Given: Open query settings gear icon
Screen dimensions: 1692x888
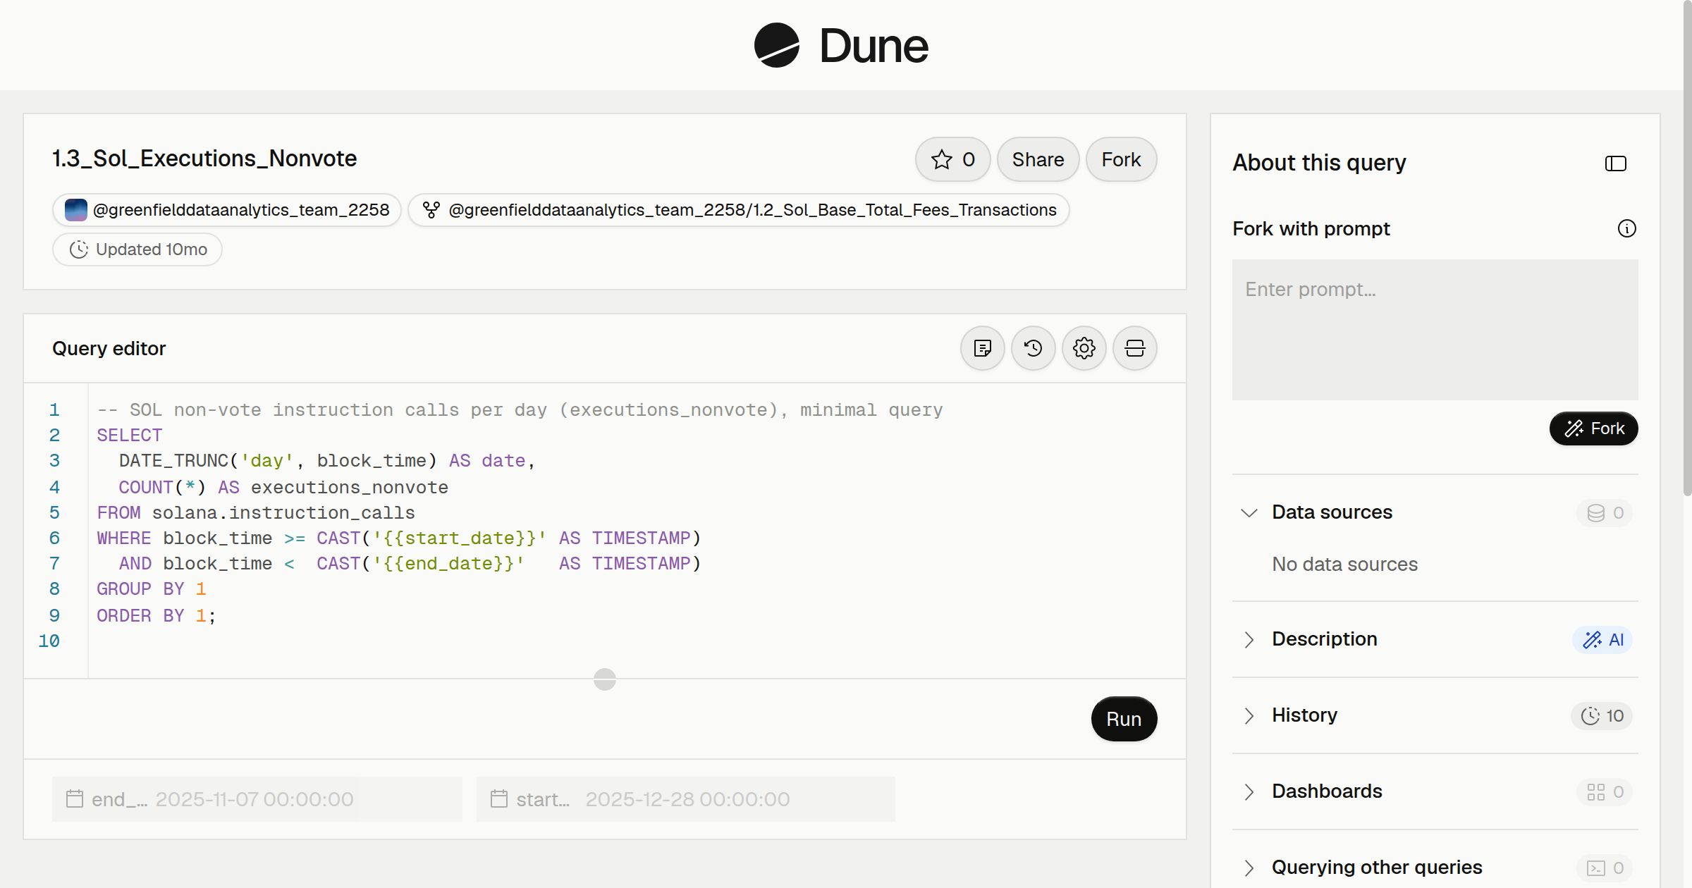Looking at the screenshot, I should tap(1084, 348).
